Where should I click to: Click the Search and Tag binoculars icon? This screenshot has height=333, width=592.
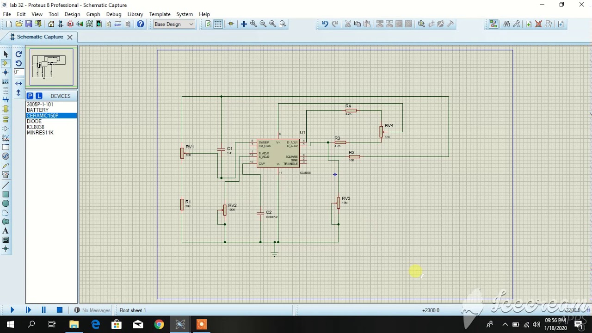click(506, 24)
